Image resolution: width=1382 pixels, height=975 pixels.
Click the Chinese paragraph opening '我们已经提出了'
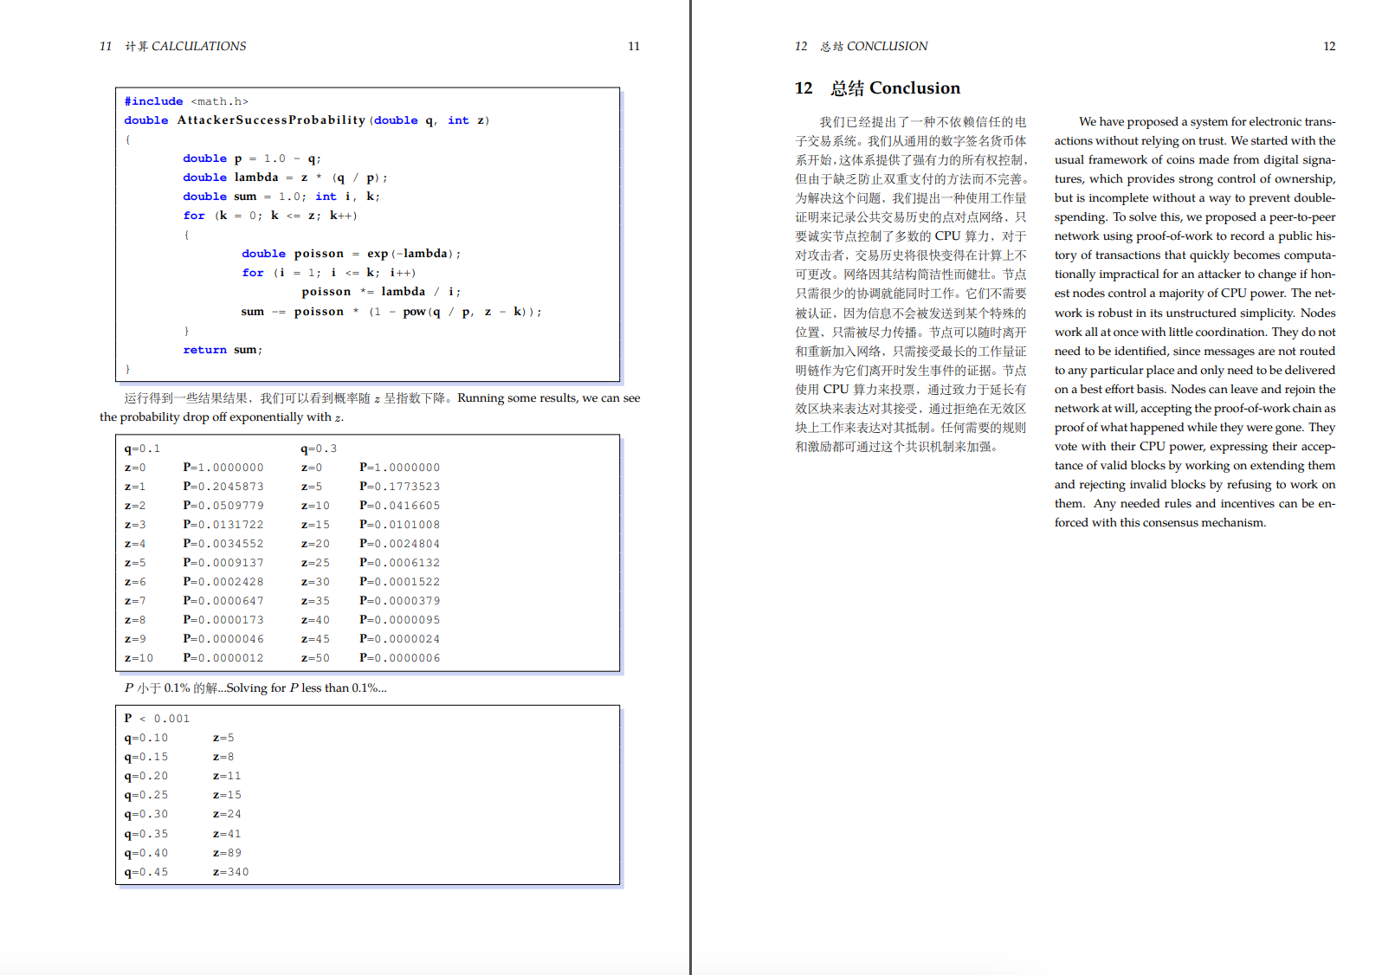coord(862,122)
